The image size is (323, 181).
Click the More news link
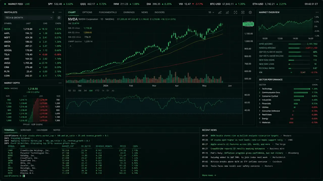coord(209,175)
